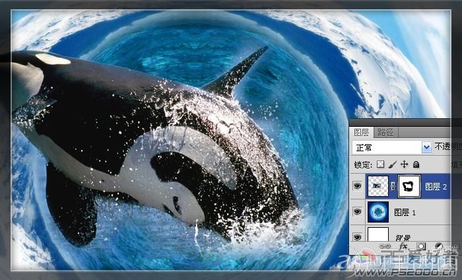Create new adjustment layer half-circle icon
This screenshot has height=280, width=462.
(439, 246)
